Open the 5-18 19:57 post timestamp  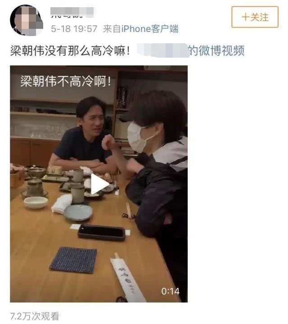(74, 29)
